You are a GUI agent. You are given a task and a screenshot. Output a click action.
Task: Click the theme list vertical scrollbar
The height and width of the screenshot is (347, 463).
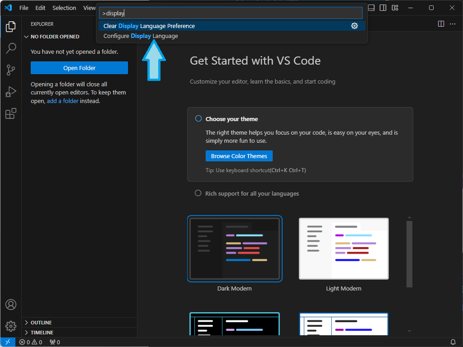(409, 254)
